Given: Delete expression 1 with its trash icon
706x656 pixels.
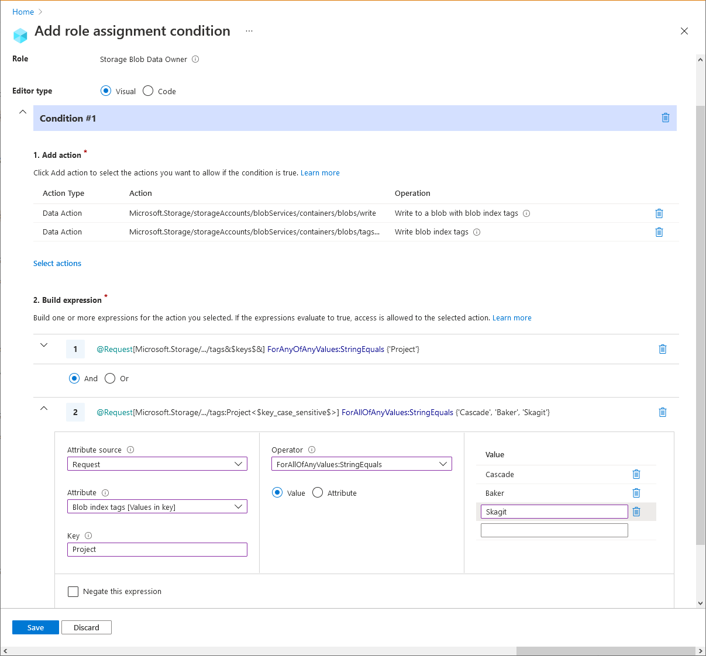Looking at the screenshot, I should (662, 349).
